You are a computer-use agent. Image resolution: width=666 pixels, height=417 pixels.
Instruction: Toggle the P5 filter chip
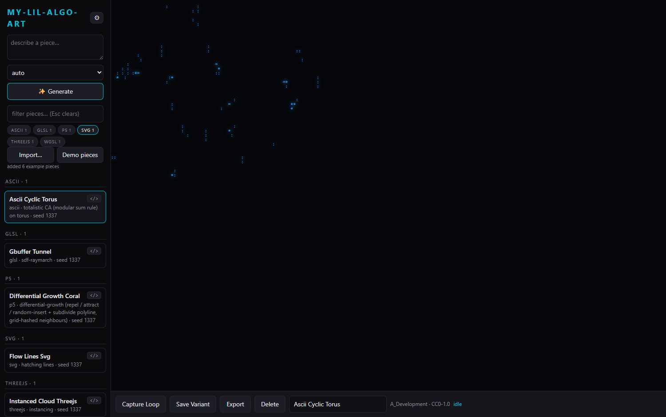point(67,130)
